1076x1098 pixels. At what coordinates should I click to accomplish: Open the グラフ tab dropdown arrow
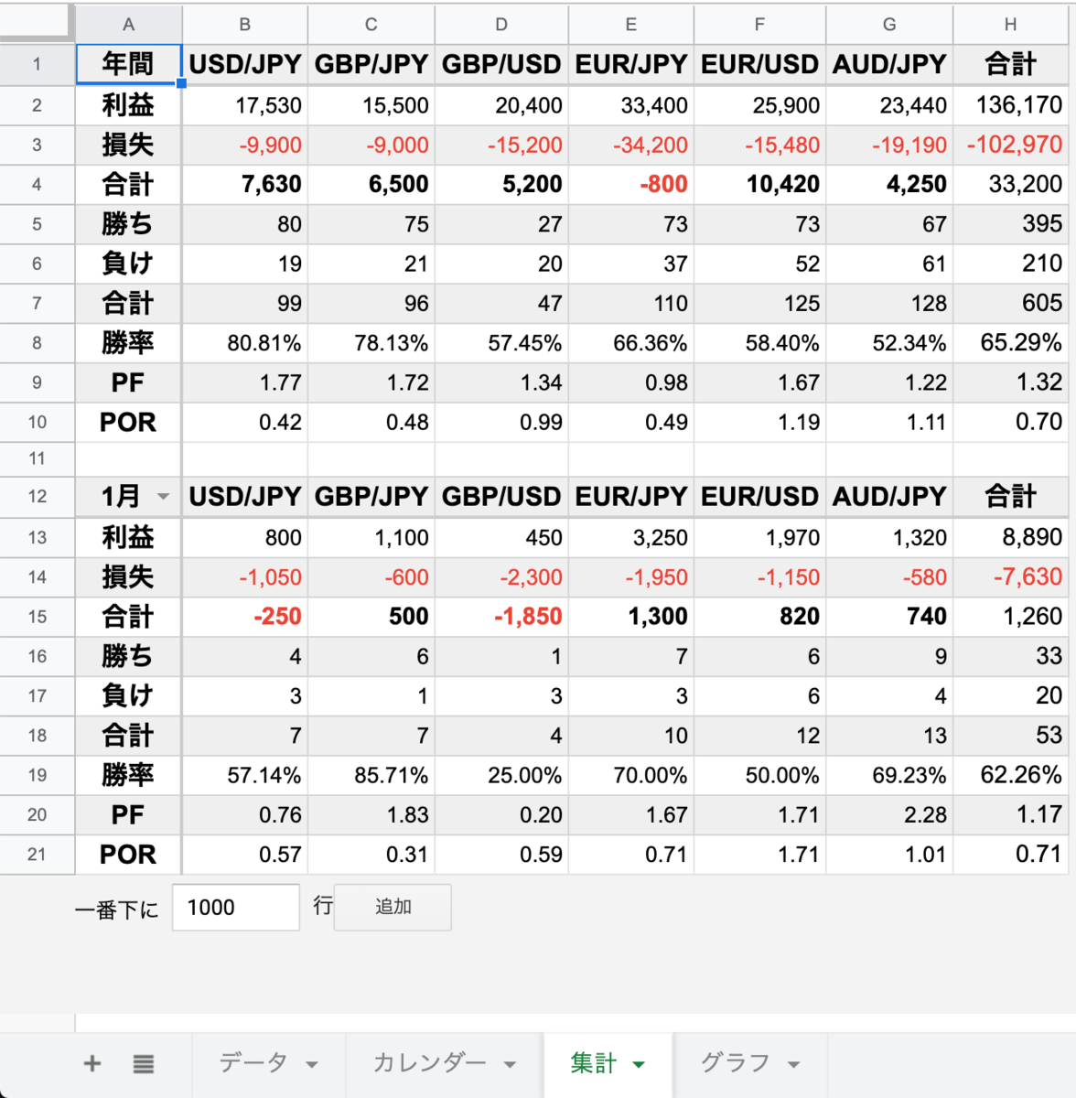(793, 1065)
